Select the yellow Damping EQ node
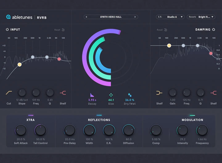The width and height of the screenshot is (222, 163). coord(169,46)
